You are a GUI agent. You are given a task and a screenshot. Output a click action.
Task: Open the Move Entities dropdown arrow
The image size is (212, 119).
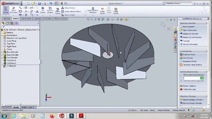tap(85, 15)
